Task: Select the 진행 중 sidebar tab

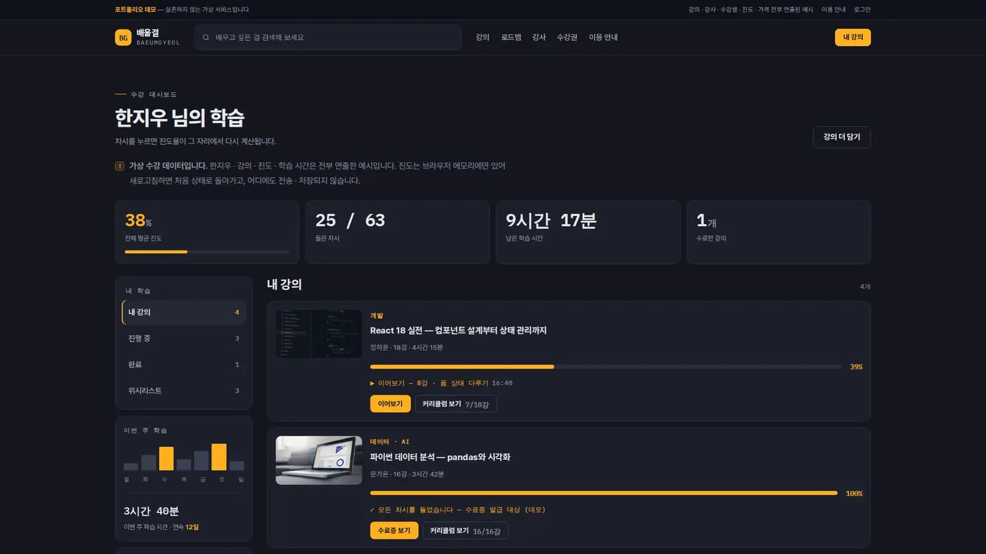Action: 184,339
